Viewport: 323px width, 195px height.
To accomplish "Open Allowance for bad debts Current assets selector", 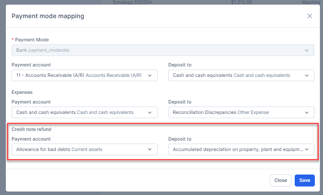I will [x=78, y=149].
